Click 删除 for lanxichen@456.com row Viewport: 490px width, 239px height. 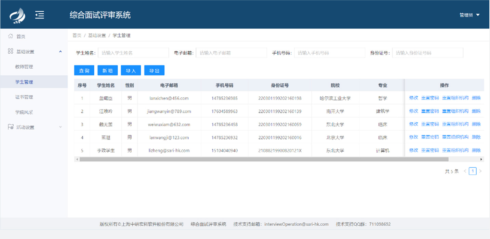coord(476,98)
